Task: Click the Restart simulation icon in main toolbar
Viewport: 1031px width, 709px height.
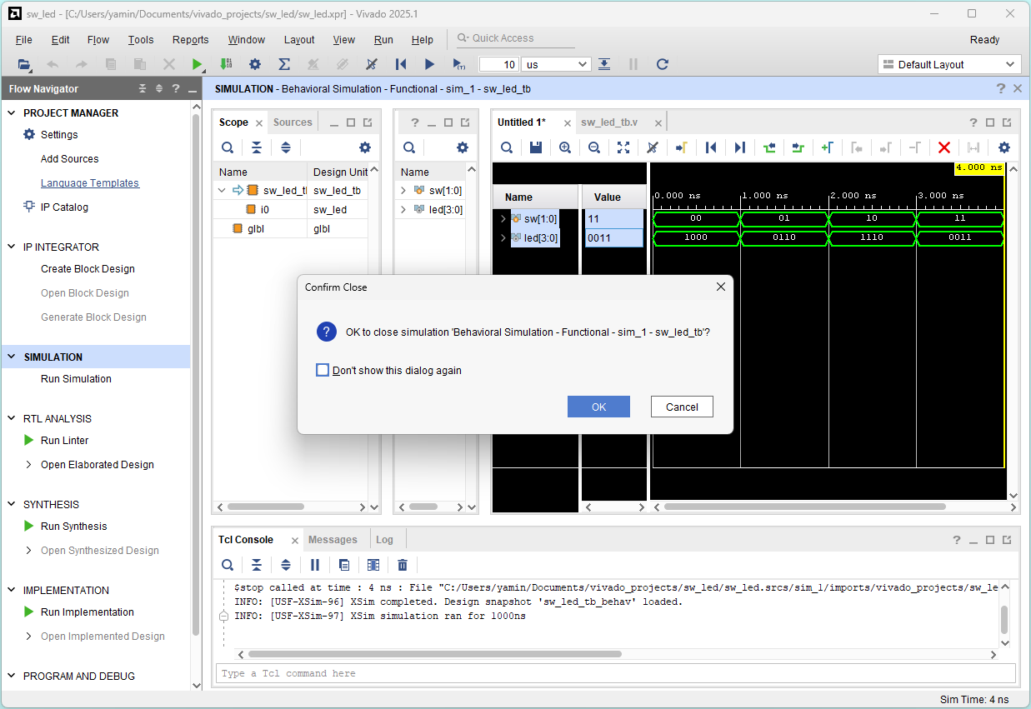Action: [401, 64]
